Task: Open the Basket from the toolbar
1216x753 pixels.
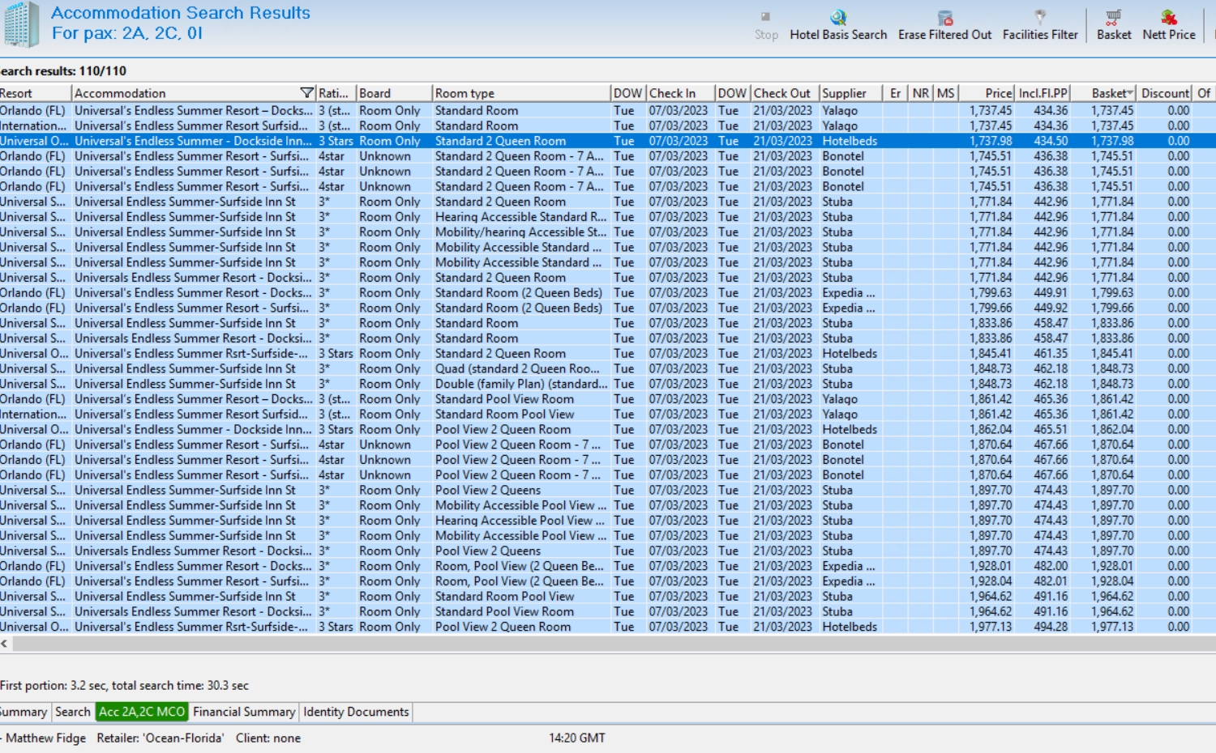Action: tap(1114, 25)
